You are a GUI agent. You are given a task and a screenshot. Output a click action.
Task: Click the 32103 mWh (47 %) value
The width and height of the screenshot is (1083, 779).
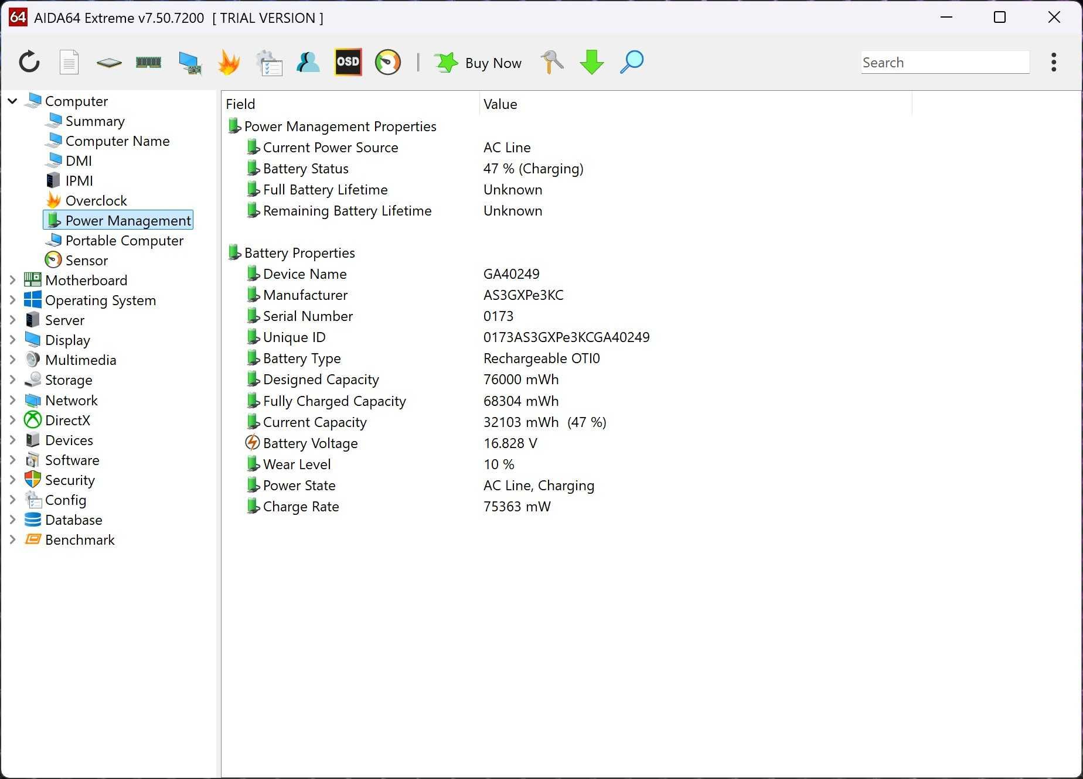544,422
